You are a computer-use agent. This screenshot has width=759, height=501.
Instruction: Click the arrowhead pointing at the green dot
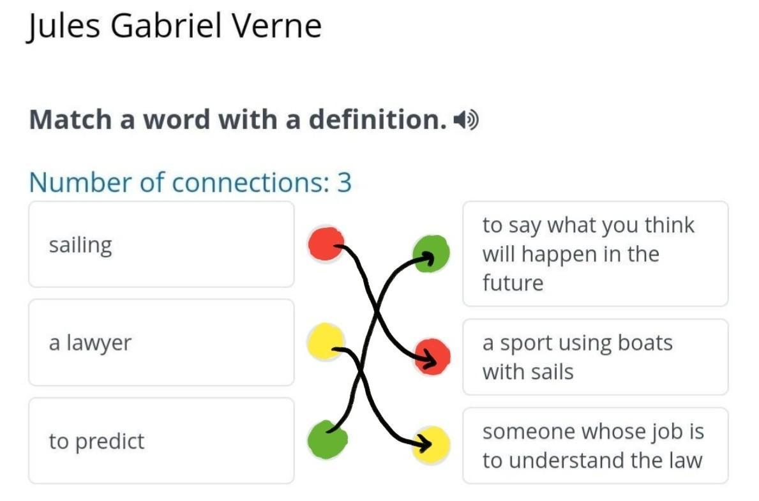427,258
